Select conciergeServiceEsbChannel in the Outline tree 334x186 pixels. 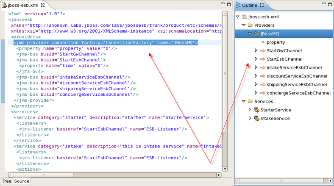point(298,93)
